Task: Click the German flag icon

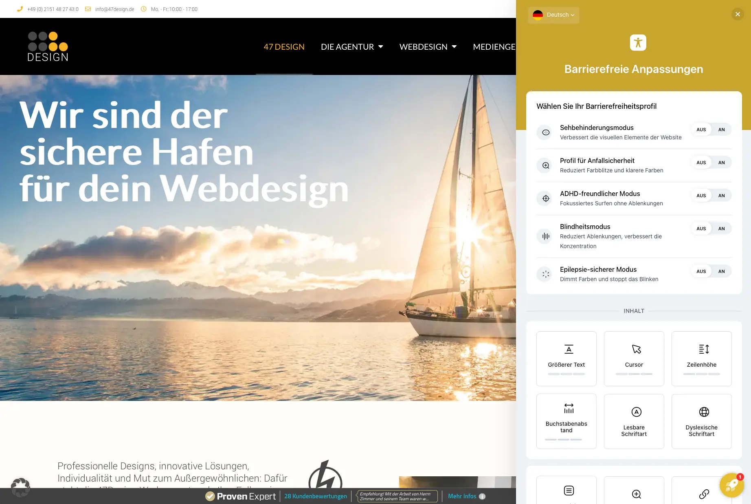Action: (x=538, y=15)
